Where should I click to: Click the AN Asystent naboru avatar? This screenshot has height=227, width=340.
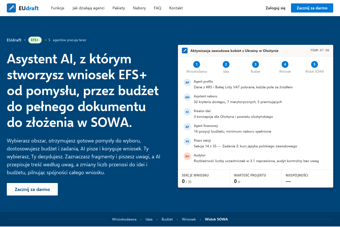[187, 97]
